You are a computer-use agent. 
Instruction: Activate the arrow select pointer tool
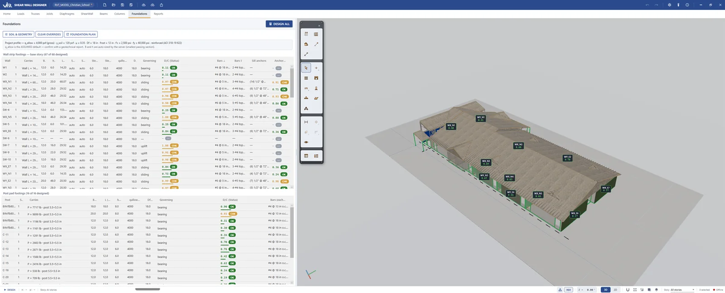coord(306,68)
